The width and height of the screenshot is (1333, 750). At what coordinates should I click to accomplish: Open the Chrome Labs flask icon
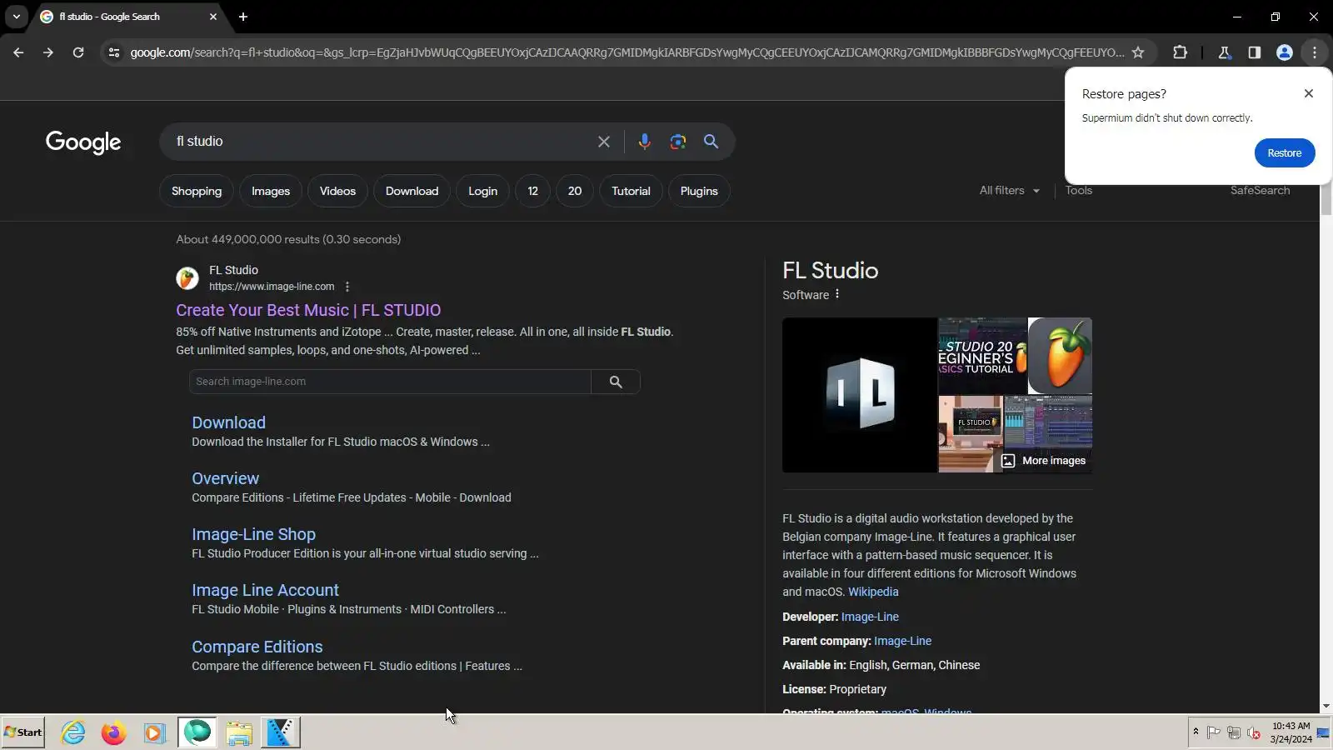1224,52
